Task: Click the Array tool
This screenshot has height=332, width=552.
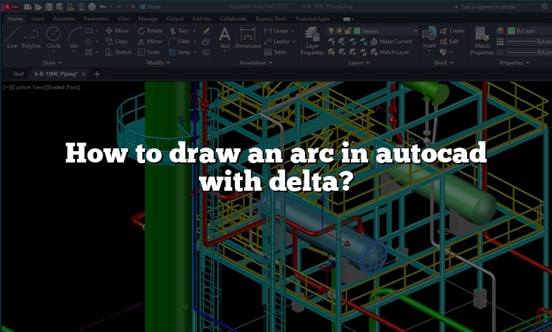Action: (x=180, y=52)
